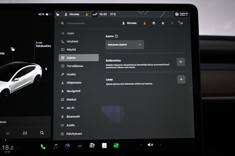Open the Navigointi settings section
The width and height of the screenshot is (235, 156).
coord(73,91)
